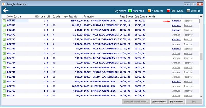Screen dimensions: 206x108
Task: Expand order 002731 row
Action: pyautogui.click(x=4, y=53)
